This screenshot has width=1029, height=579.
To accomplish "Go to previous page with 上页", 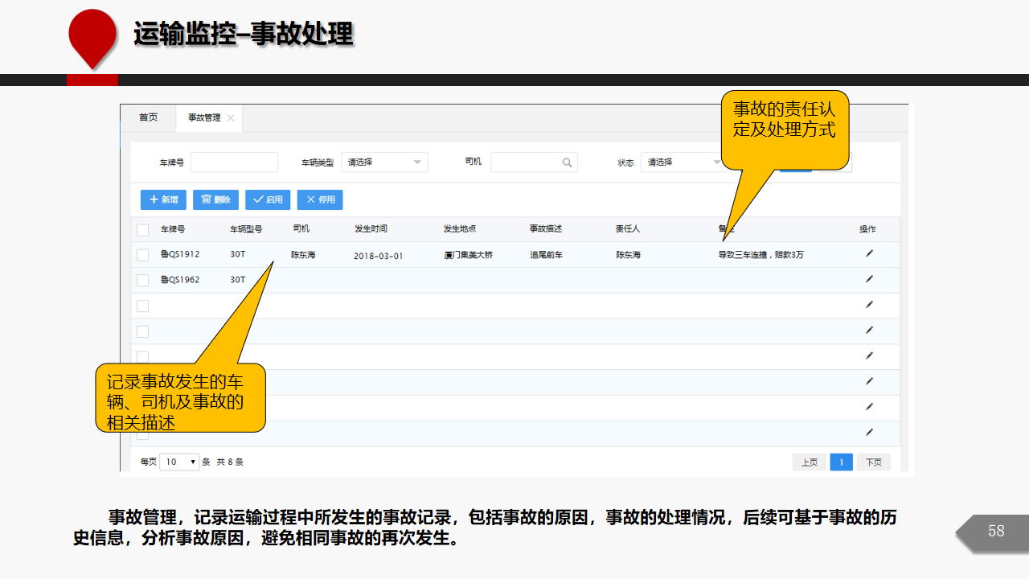I will pos(809,462).
